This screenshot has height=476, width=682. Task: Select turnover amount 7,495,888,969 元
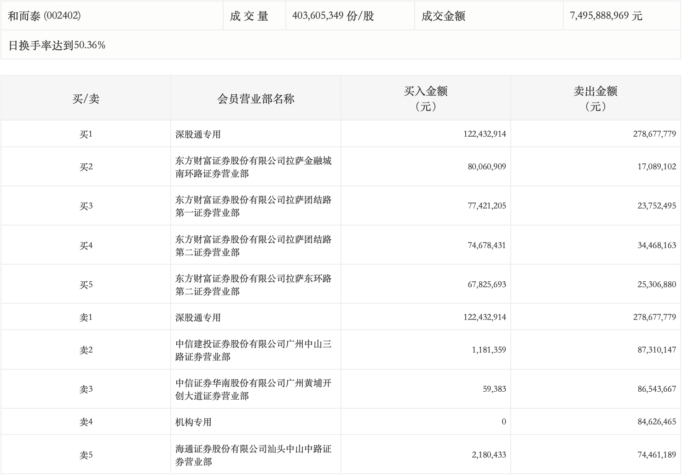pyautogui.click(x=606, y=16)
